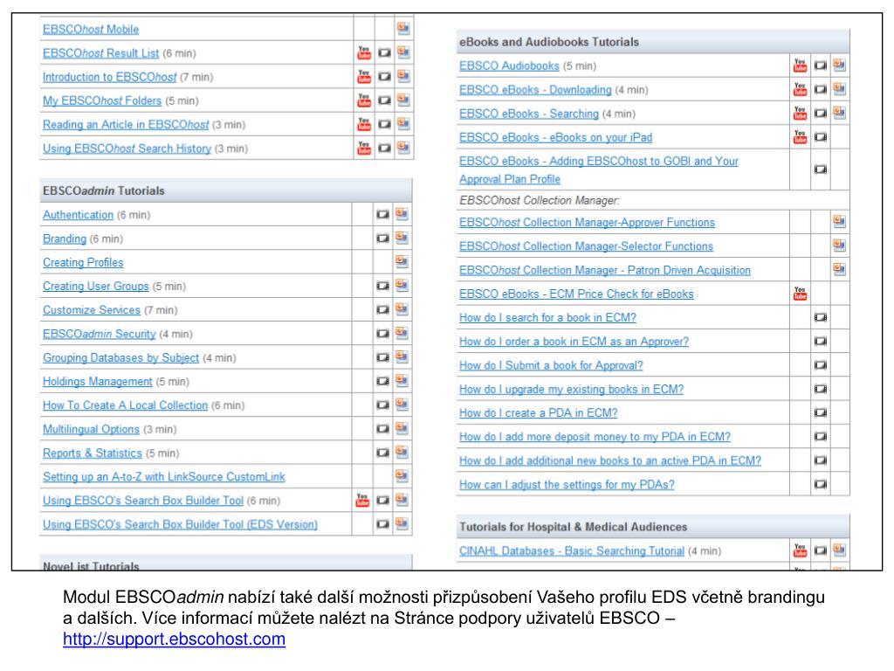Open the EBSCO Audiobooks link
Viewport: 894px width, 671px height.
(x=509, y=66)
